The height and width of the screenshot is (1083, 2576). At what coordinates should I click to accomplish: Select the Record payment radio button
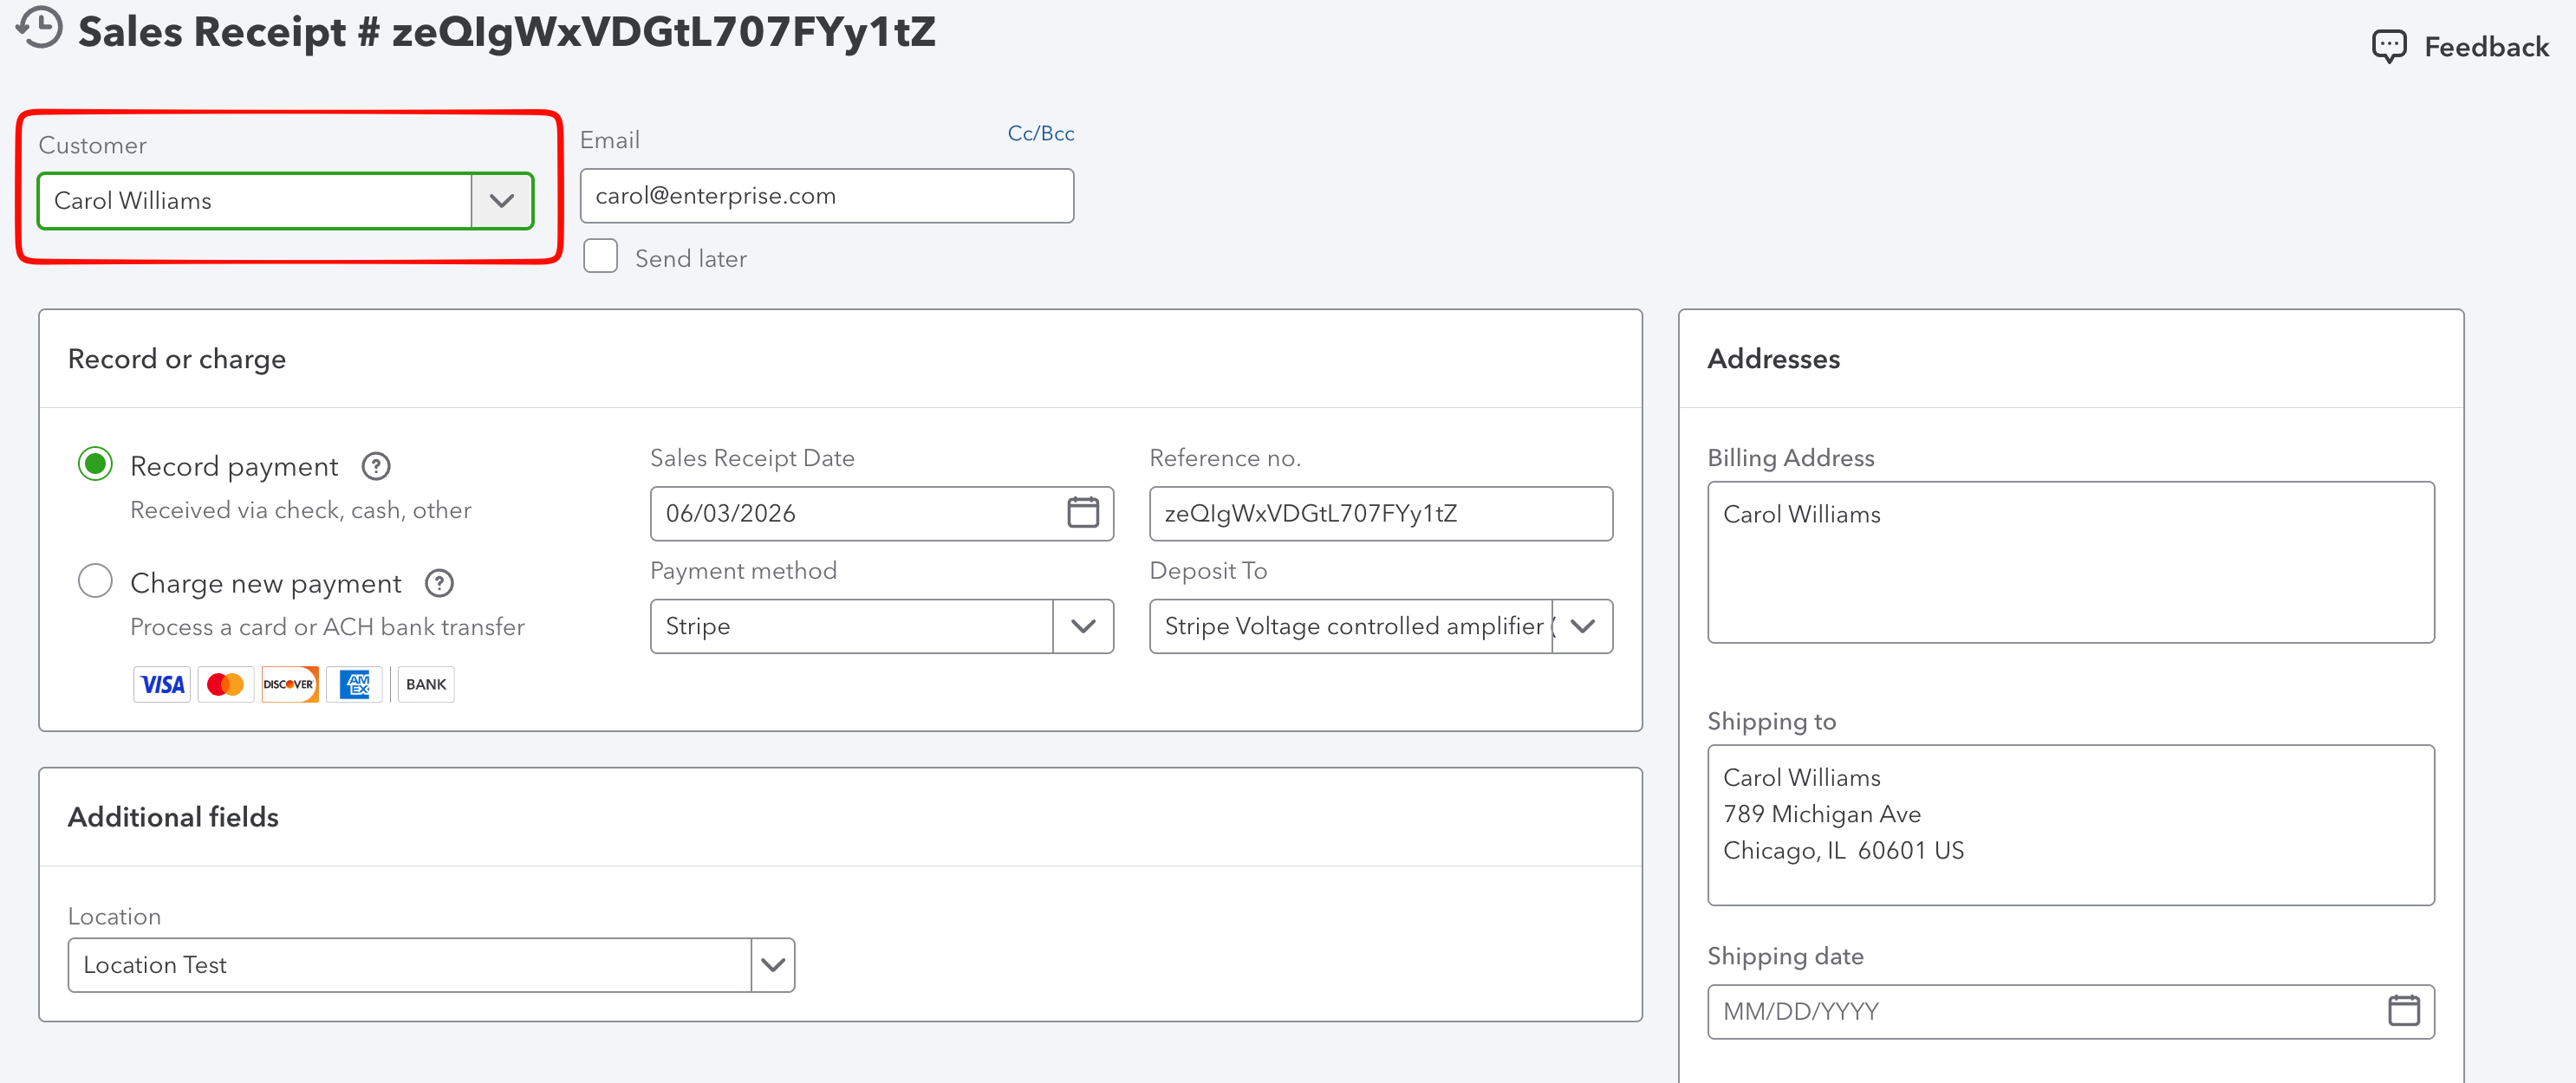coord(95,465)
